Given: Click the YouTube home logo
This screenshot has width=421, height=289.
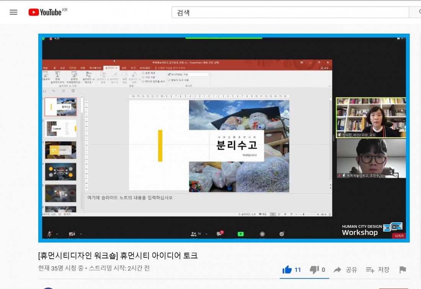Looking at the screenshot, I should (45, 12).
